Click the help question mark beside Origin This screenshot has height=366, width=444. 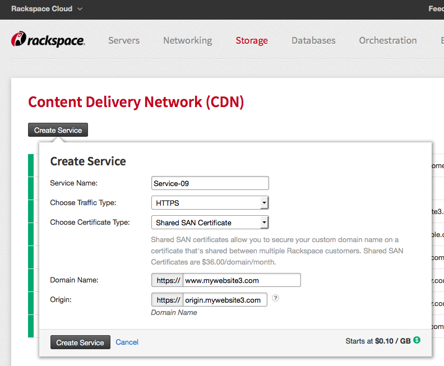tap(275, 298)
